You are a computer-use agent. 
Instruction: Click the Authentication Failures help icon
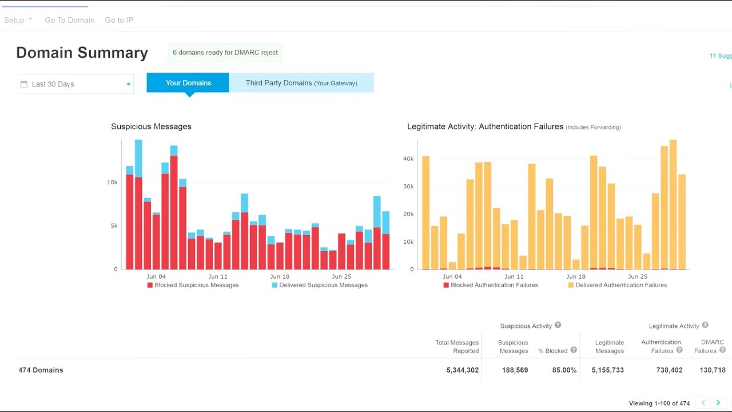(x=681, y=351)
